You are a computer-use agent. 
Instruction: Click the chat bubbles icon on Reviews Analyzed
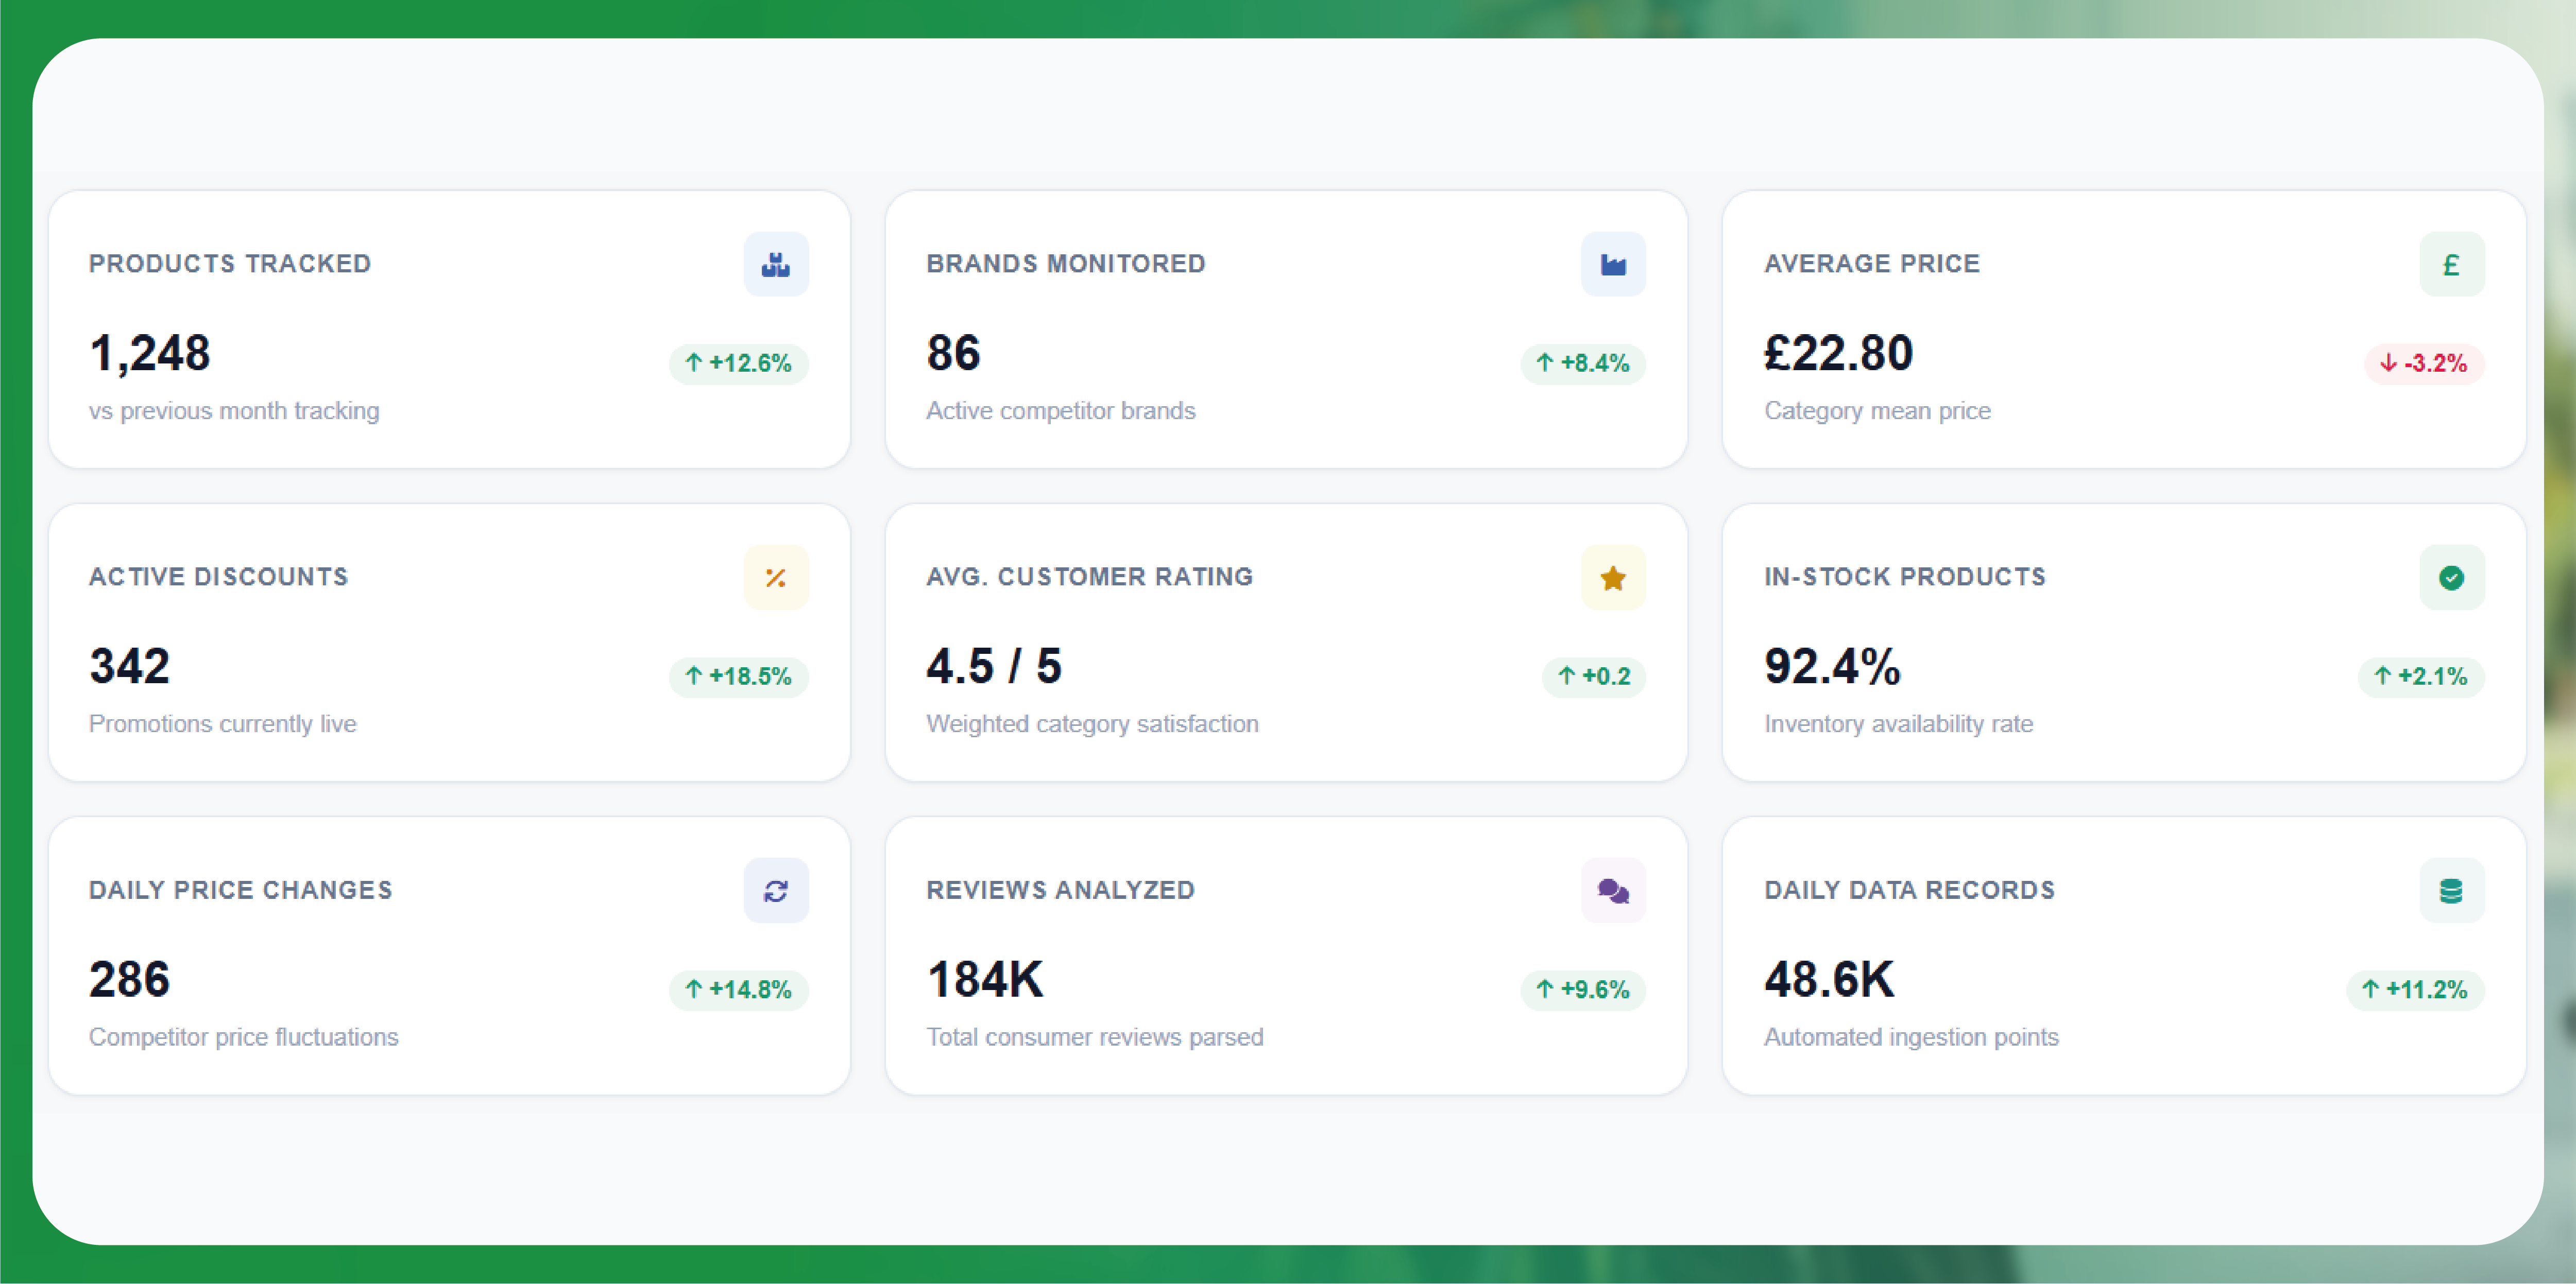click(1613, 890)
